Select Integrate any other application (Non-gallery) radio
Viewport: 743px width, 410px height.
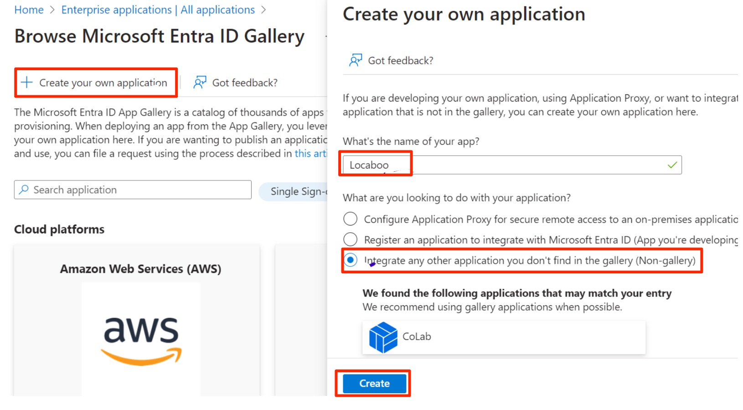coord(350,260)
